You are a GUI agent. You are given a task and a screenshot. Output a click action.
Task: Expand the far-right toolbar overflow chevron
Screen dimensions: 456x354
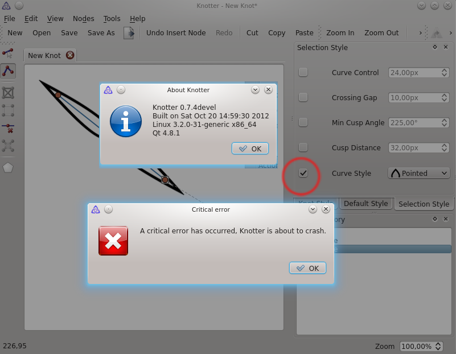[x=451, y=33]
